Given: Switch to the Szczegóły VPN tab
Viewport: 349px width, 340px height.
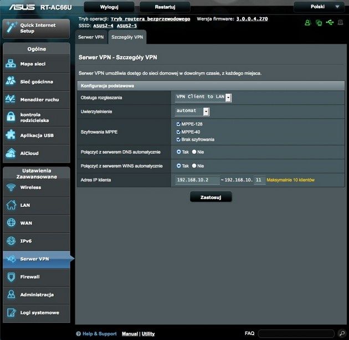Looking at the screenshot, I should 127,37.
